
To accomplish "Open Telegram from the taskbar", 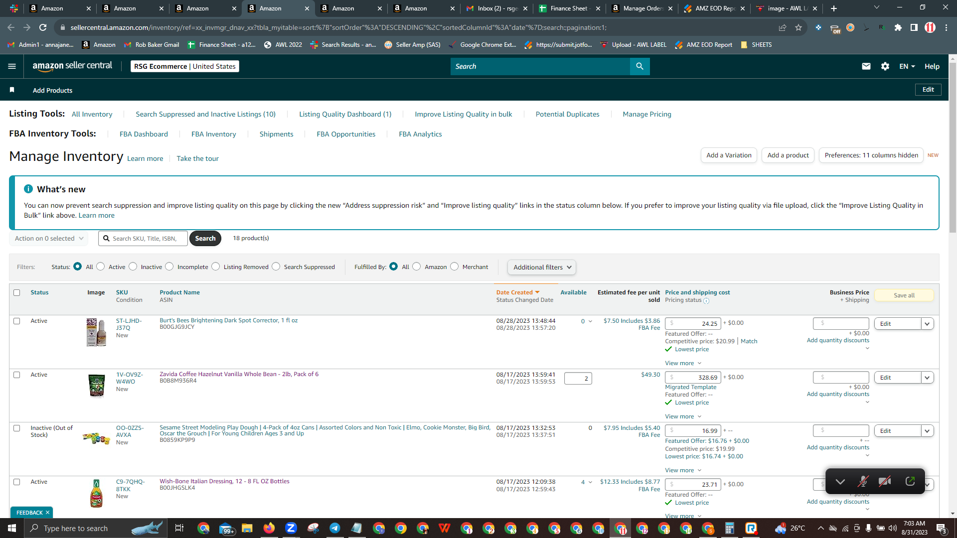I will (x=335, y=528).
